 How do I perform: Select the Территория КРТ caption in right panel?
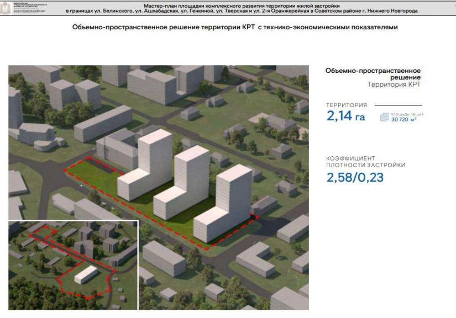(394, 85)
